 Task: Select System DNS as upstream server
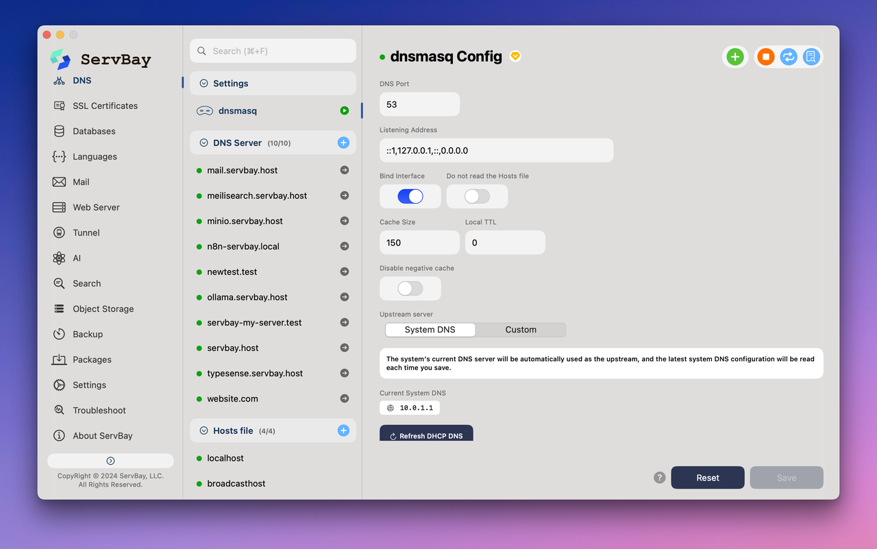[x=430, y=330]
